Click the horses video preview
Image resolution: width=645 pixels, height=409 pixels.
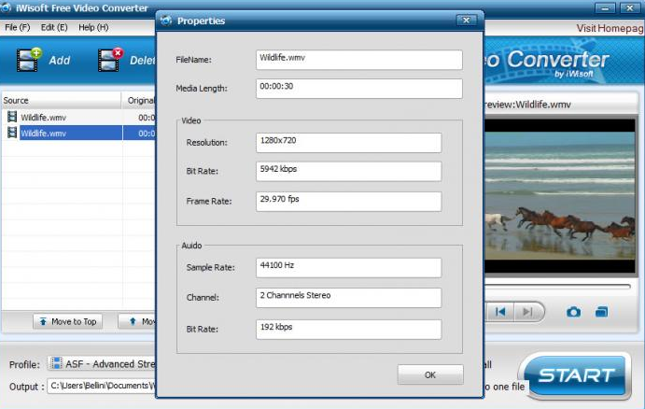click(560, 196)
